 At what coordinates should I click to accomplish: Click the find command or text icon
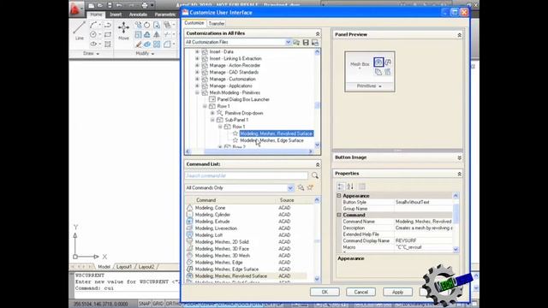301,188
